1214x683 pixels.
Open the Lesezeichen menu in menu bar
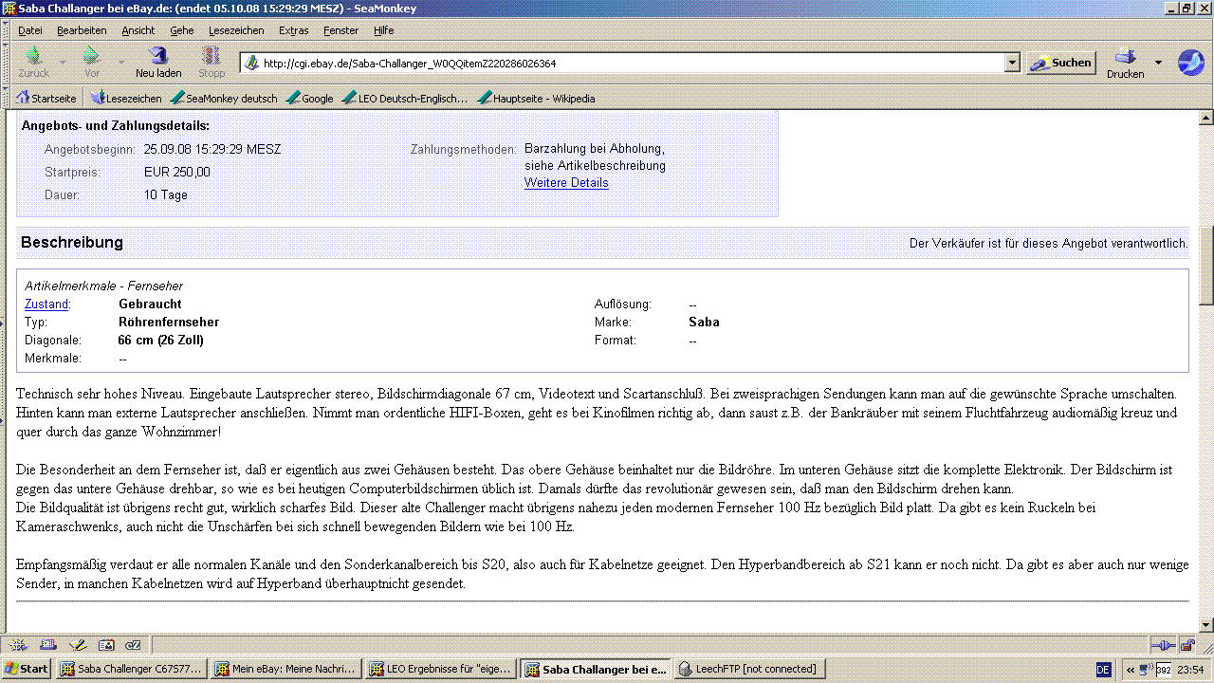tap(236, 30)
